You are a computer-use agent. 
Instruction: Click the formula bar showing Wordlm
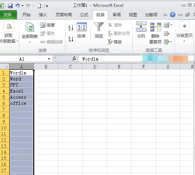point(110,59)
